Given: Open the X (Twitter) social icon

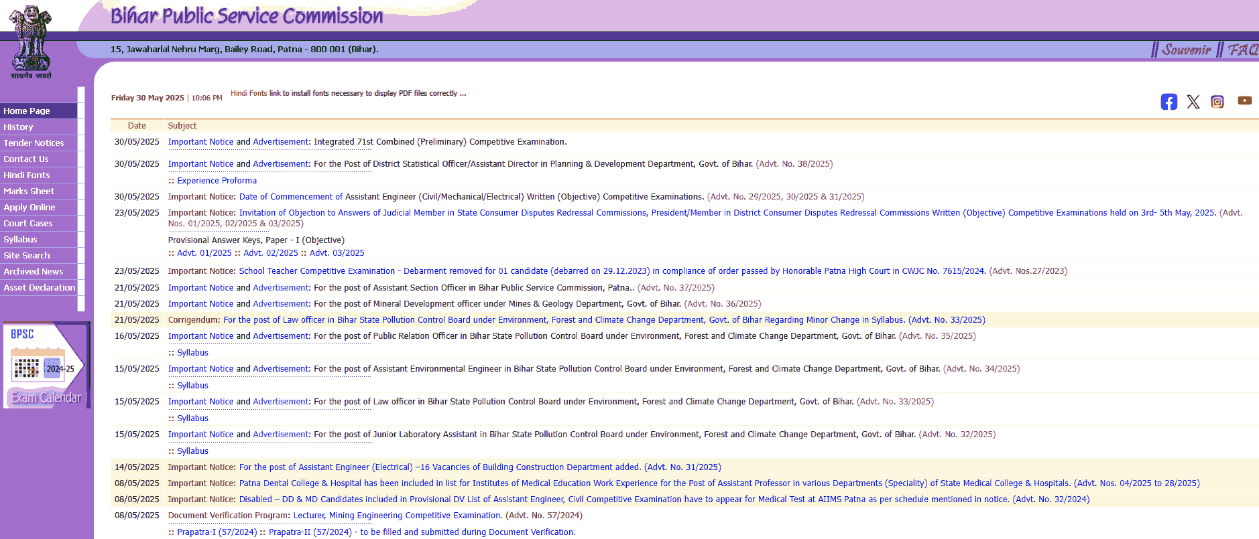Looking at the screenshot, I should point(1193,102).
